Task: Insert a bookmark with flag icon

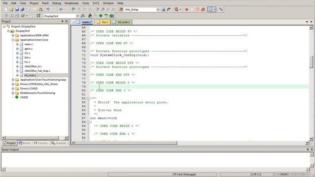Action: pyautogui.click(x=73, y=9)
